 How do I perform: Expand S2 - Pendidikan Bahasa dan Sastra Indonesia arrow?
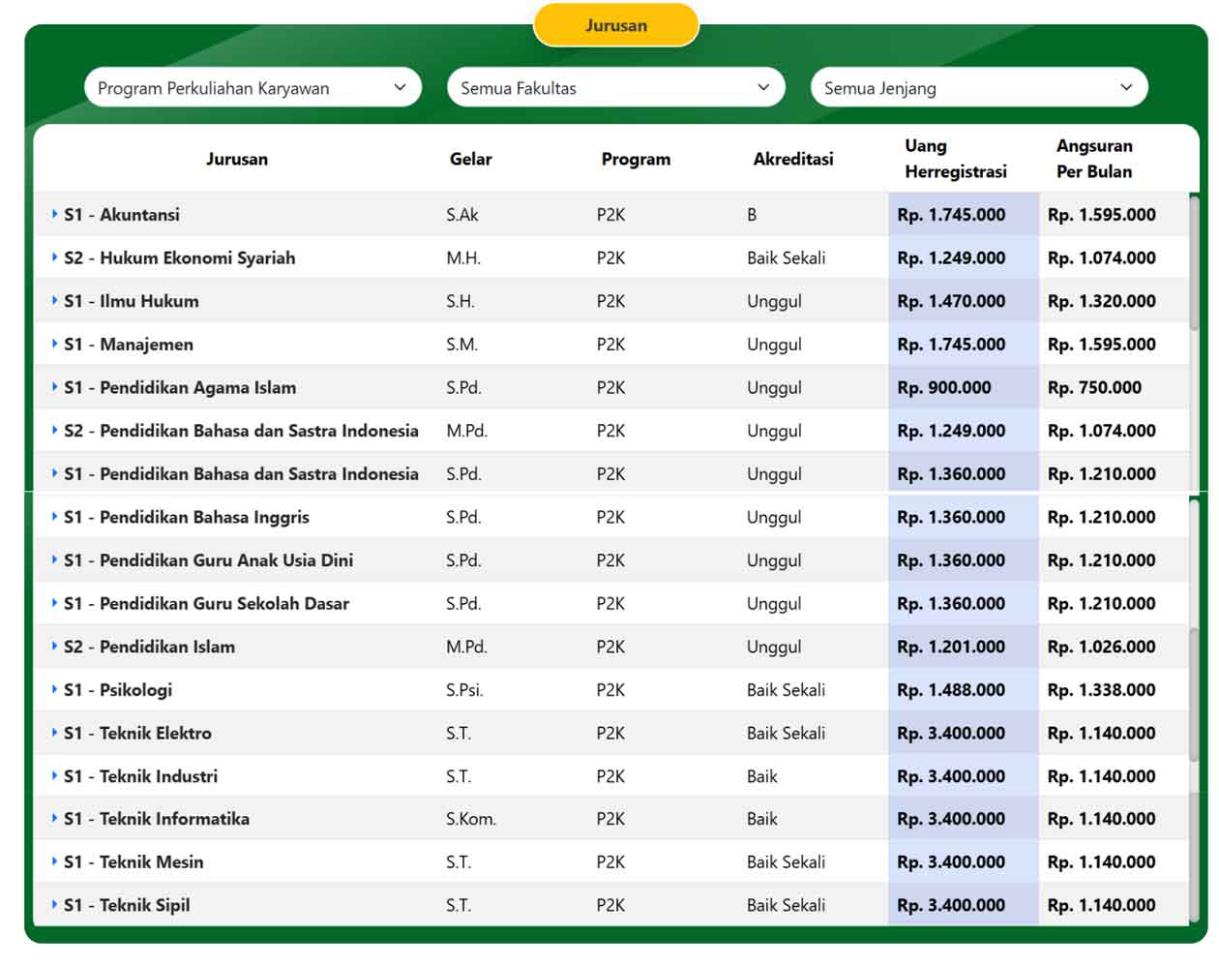pyautogui.click(x=54, y=430)
